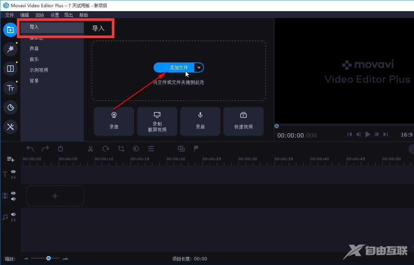The height and width of the screenshot is (265, 414).
Task: Open the 编辑 menu
Action: pos(24,15)
